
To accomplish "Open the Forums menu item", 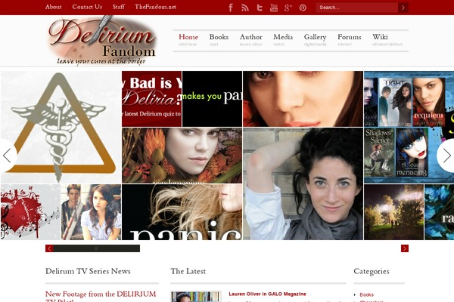I will click(x=350, y=40).
